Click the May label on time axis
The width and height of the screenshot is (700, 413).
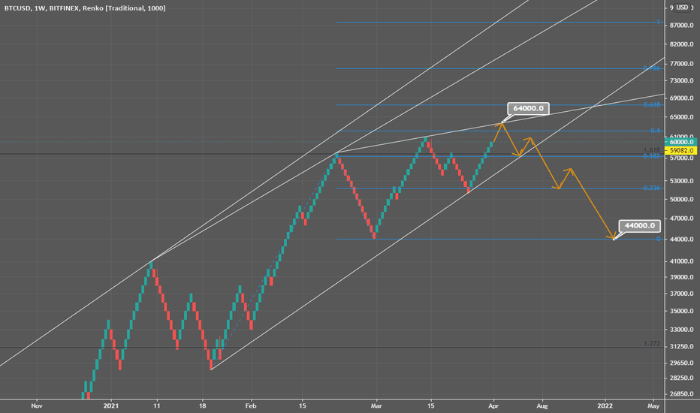(653, 405)
